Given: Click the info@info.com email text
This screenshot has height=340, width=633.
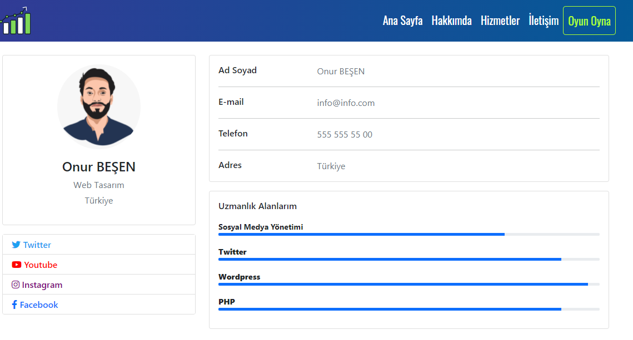Looking at the screenshot, I should coord(346,103).
